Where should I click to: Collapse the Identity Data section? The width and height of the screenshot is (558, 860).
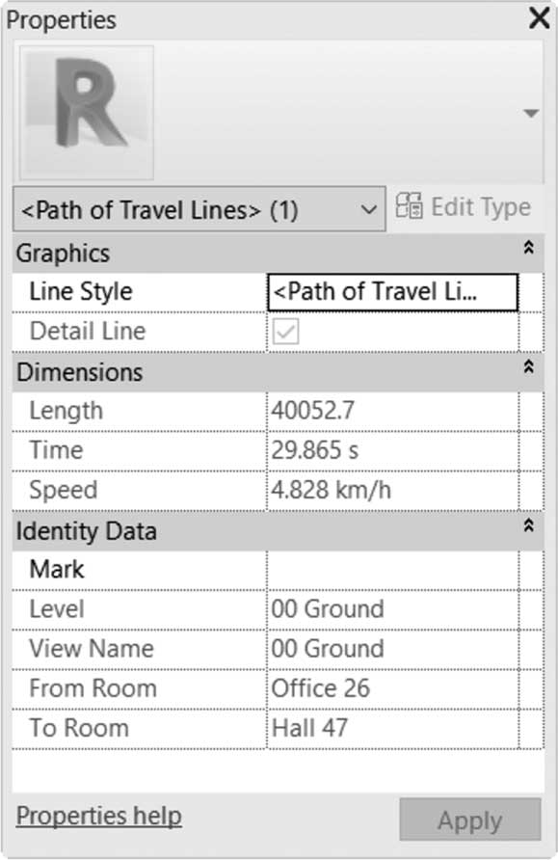coord(528,525)
